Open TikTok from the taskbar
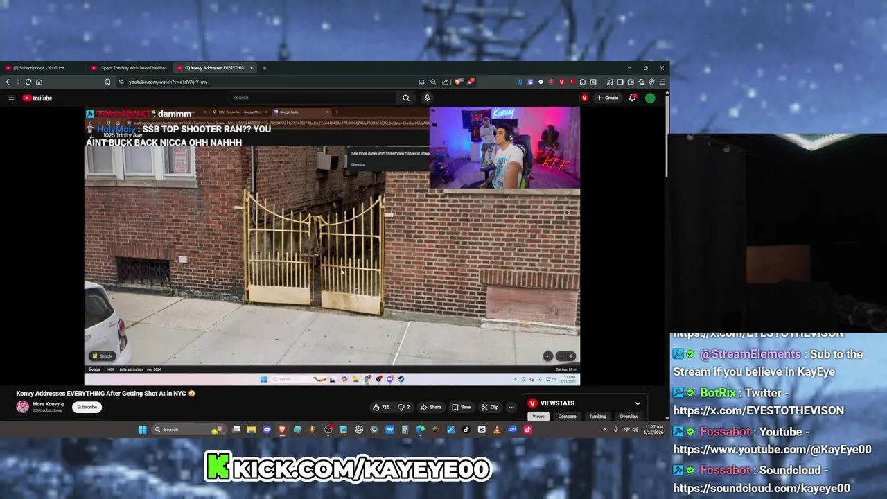This screenshot has width=887, height=499. point(466,430)
